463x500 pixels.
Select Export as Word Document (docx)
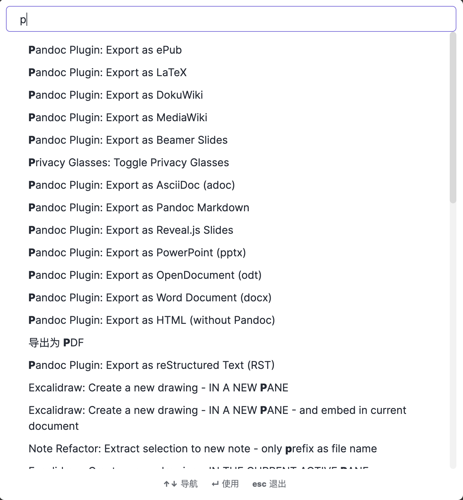pyautogui.click(x=150, y=298)
